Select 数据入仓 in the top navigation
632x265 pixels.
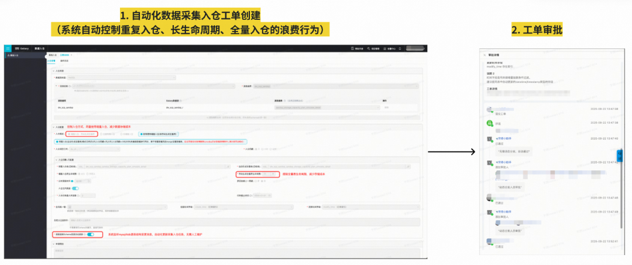[x=40, y=48]
